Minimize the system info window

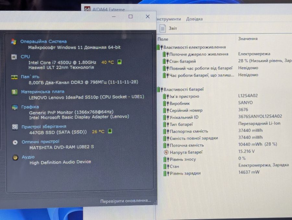point(114,17)
